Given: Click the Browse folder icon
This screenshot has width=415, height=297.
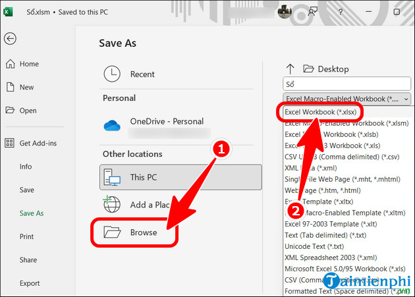Looking at the screenshot, I should coord(112,232).
